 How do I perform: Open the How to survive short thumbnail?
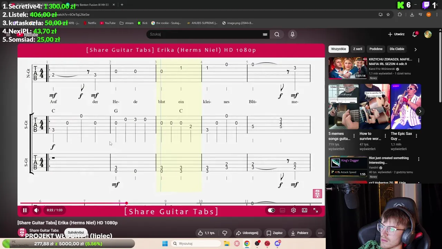tap(375, 107)
